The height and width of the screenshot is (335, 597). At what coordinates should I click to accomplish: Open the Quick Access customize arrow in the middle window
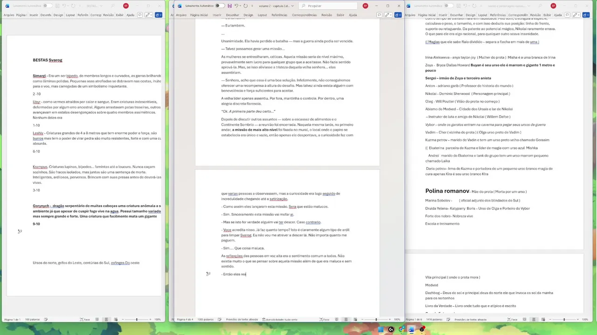[x=252, y=6]
